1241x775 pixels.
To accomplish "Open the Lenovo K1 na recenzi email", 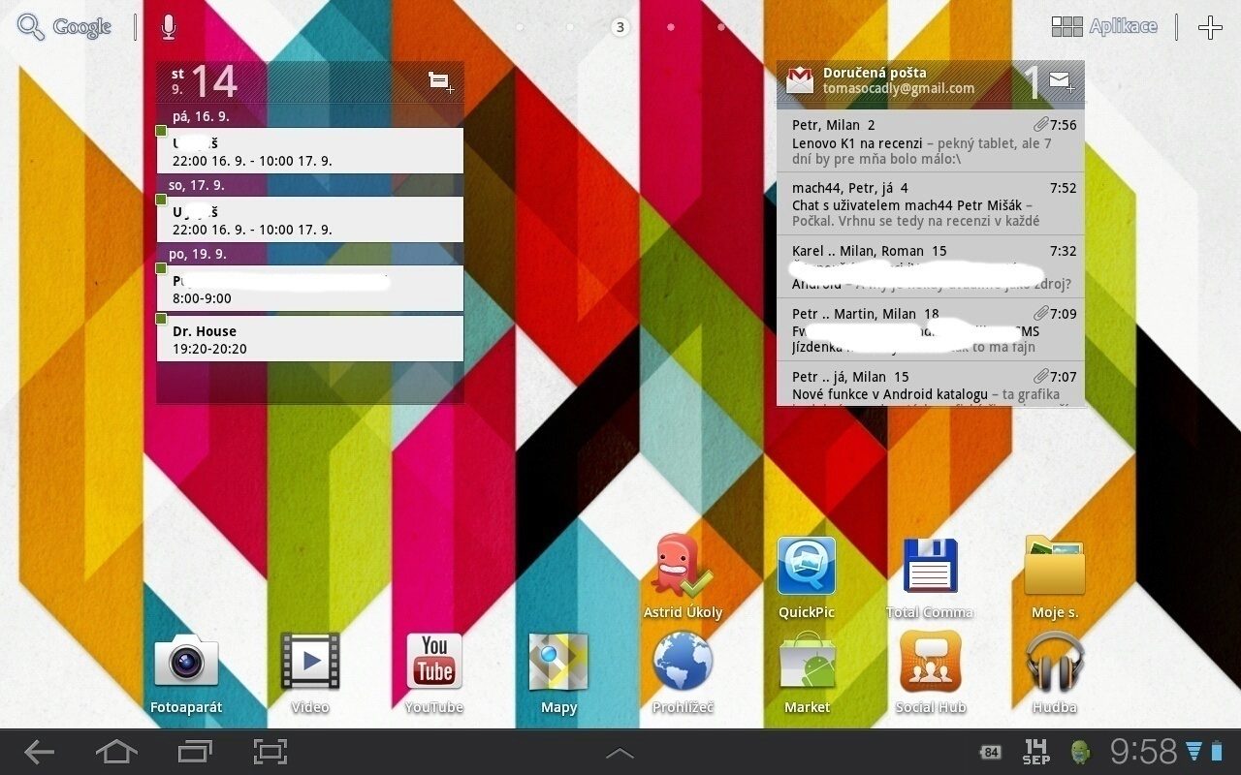I will 931,141.
